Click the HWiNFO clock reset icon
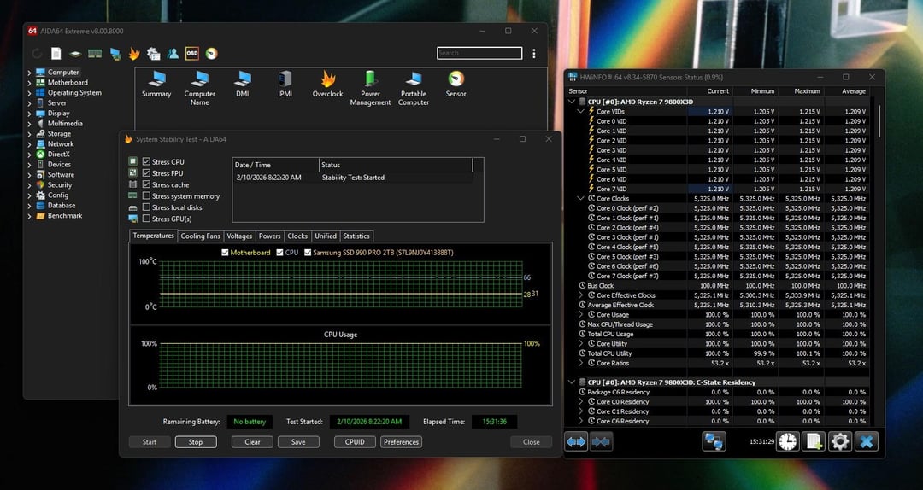 click(x=787, y=441)
